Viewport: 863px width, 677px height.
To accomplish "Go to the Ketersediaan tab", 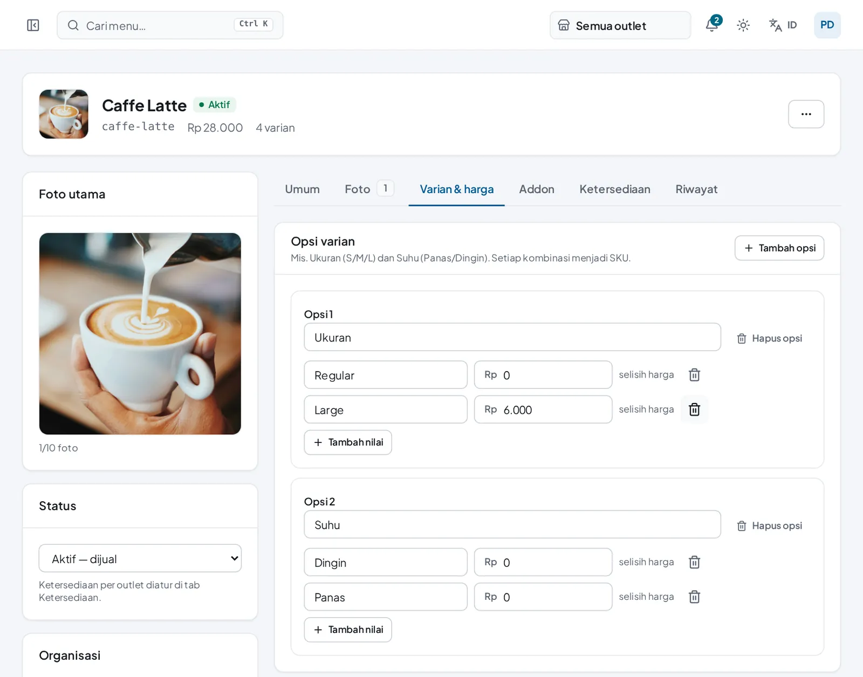I will 615,189.
